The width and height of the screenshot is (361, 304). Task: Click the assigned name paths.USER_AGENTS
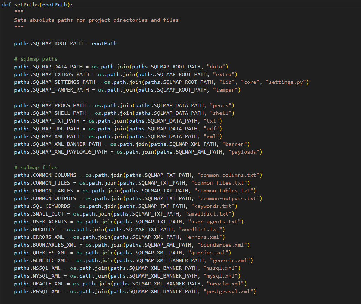(x=41, y=222)
